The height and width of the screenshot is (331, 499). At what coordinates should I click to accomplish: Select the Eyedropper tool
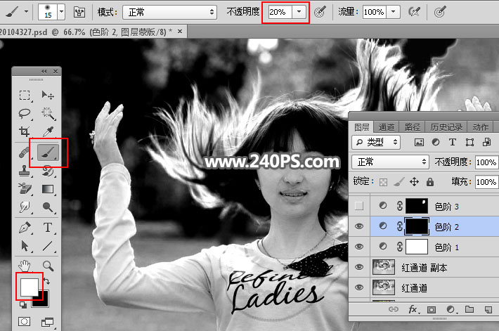[x=48, y=132]
